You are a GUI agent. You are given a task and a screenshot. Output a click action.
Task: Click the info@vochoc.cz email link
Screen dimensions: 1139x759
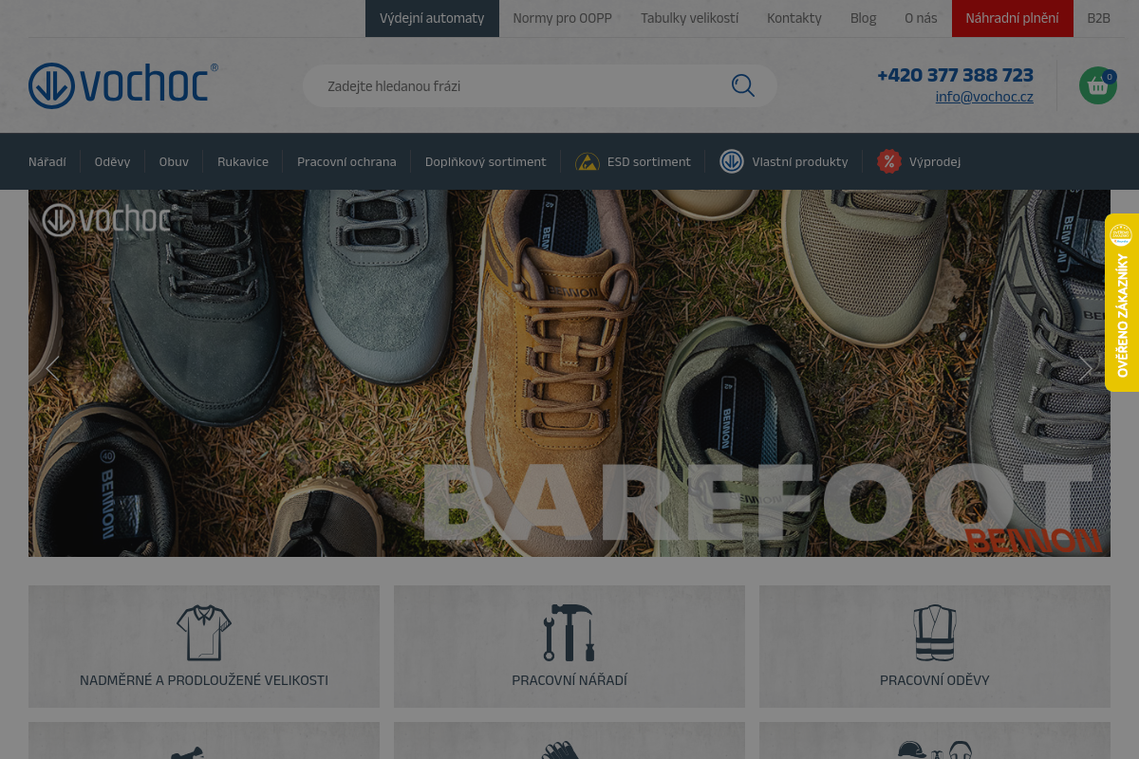(983, 97)
